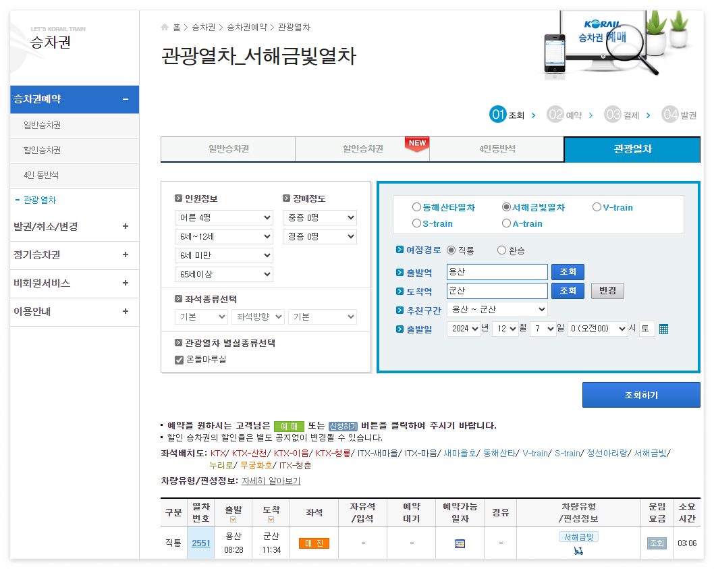Open the calendar picker beside 출발일

click(663, 329)
